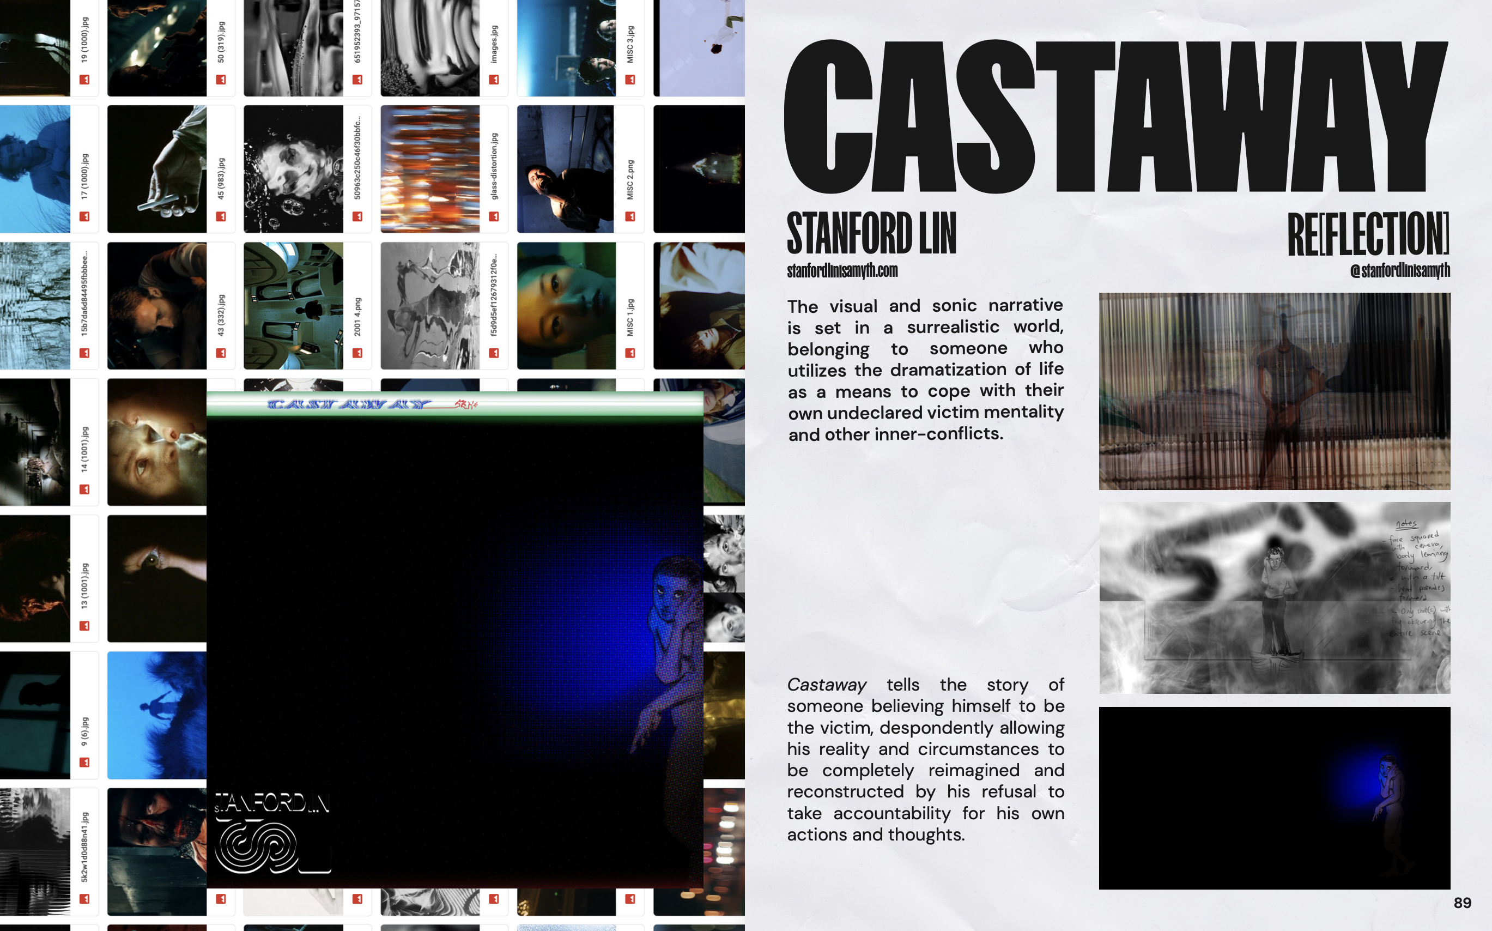Screen dimensions: 1492x931
Task: Click the red image icon beside 19 (1000).jpg
Action: pos(84,80)
